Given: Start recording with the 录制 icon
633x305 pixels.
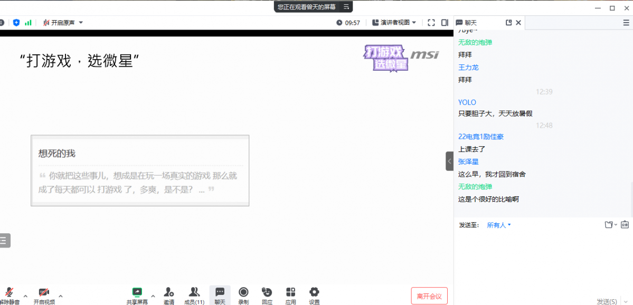Looking at the screenshot, I should click(x=243, y=292).
